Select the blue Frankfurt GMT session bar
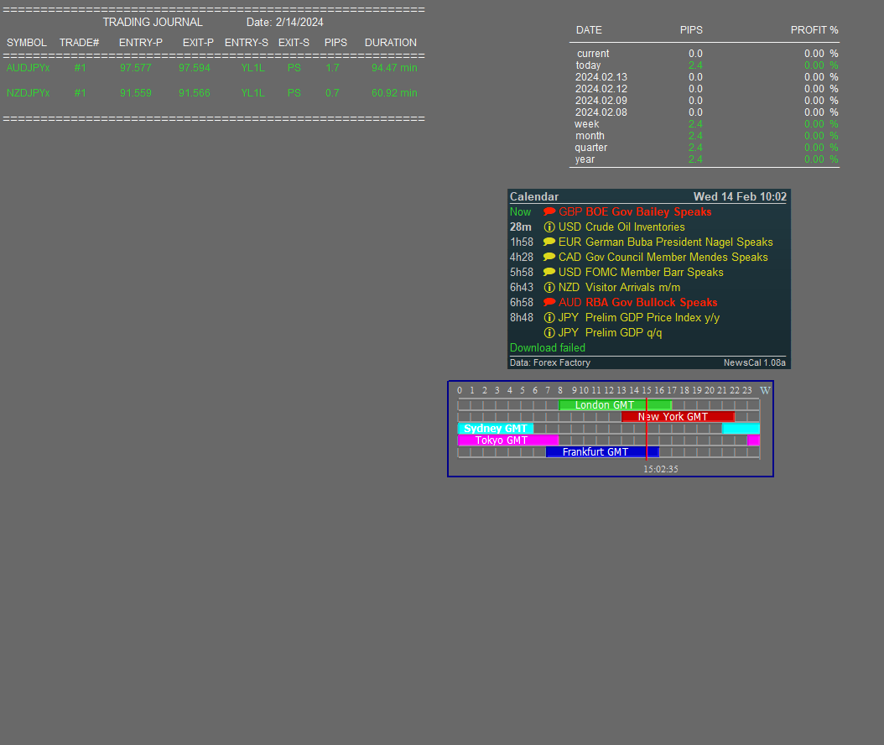This screenshot has height=745, width=884. pyautogui.click(x=602, y=452)
